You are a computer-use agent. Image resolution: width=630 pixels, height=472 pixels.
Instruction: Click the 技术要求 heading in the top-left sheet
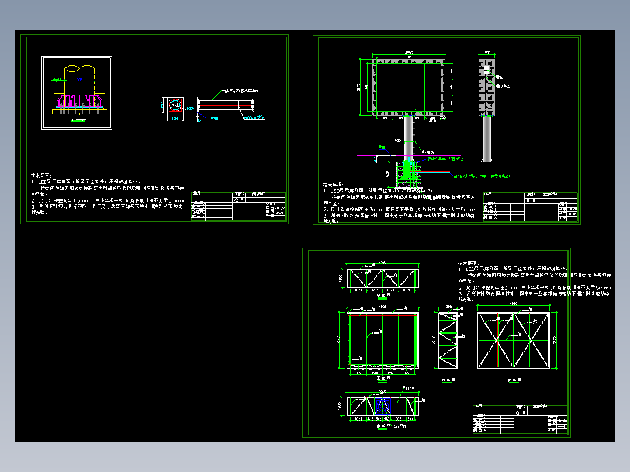41,176
